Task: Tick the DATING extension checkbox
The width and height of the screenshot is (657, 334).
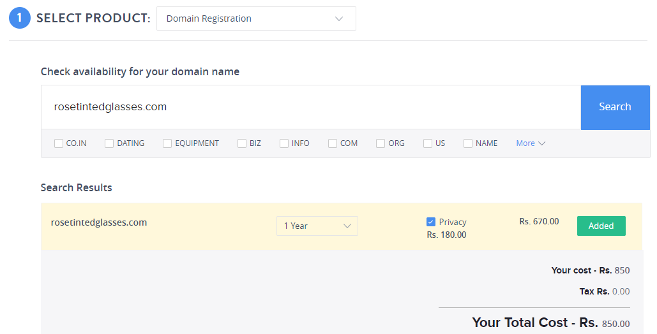Action: coord(109,143)
